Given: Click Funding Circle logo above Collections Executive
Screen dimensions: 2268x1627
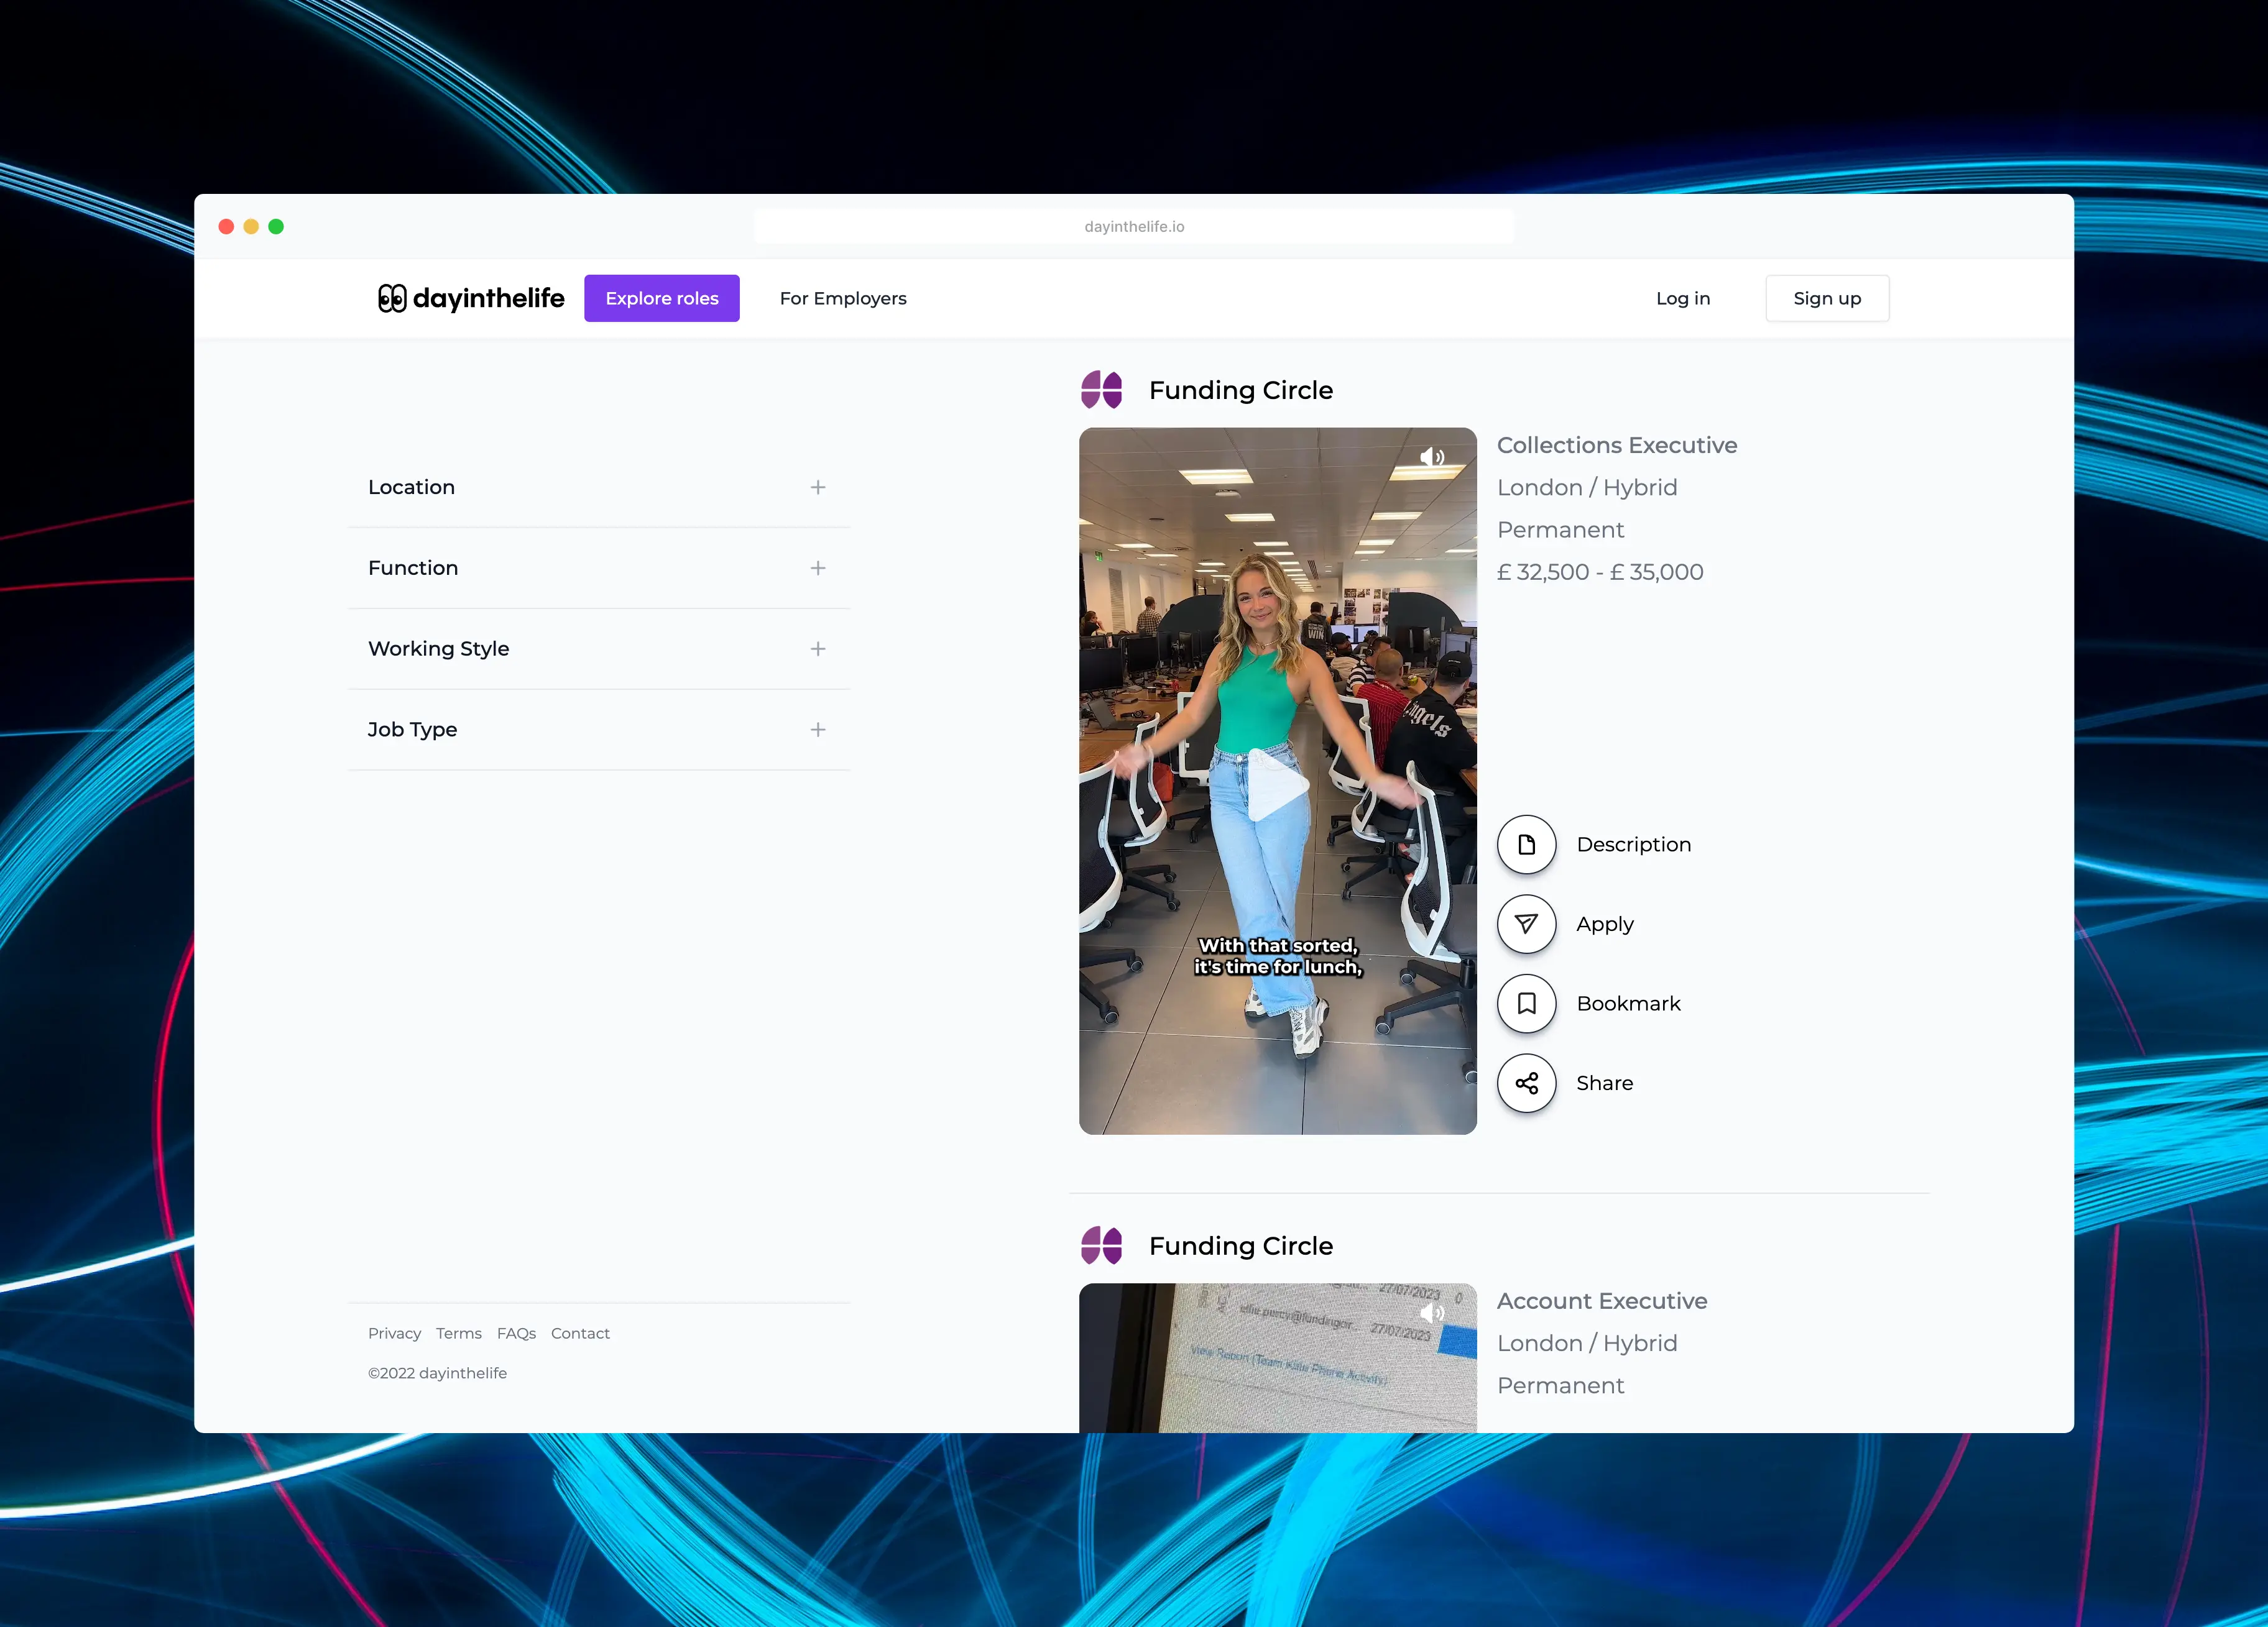Looking at the screenshot, I should pos(1101,390).
